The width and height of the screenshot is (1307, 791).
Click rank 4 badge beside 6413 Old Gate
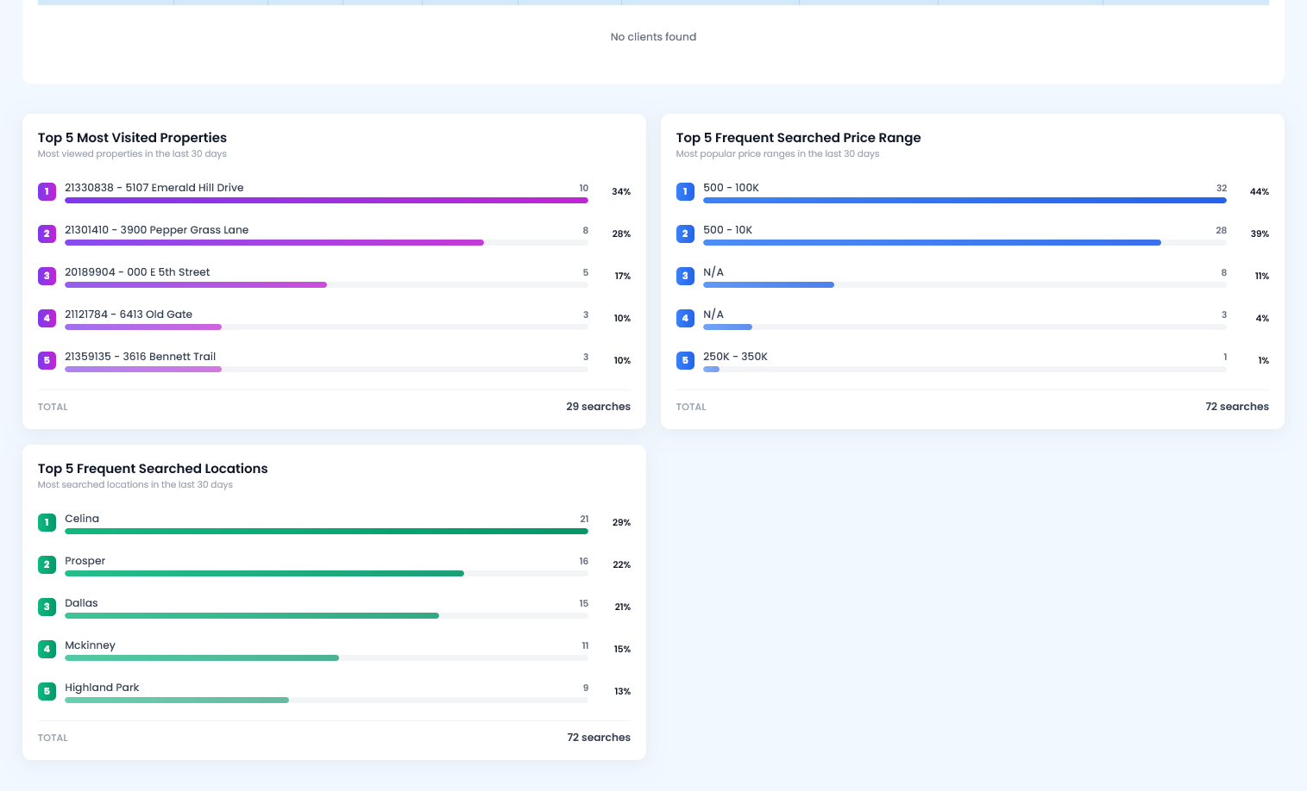pos(47,318)
